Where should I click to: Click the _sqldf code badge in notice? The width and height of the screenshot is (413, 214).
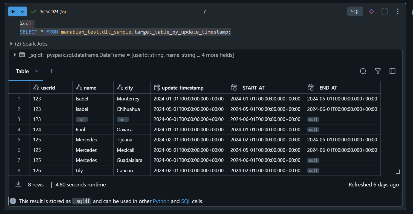pos(82,201)
